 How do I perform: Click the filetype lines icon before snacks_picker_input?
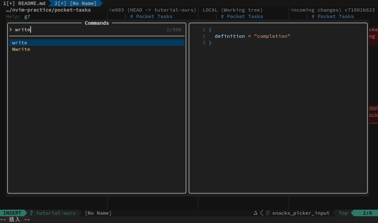(268, 213)
